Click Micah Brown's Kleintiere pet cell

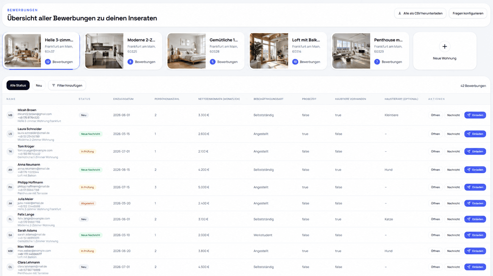pyautogui.click(x=391, y=115)
